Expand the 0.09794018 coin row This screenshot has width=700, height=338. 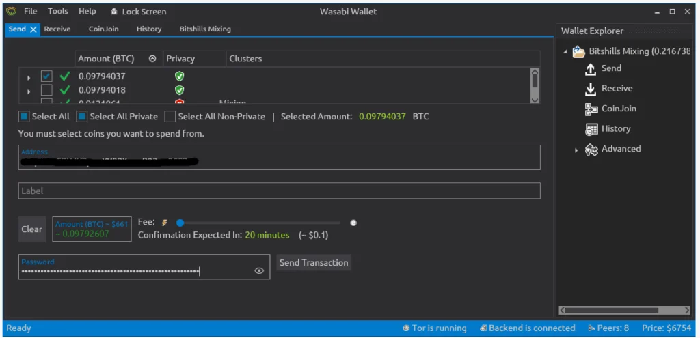tap(29, 92)
